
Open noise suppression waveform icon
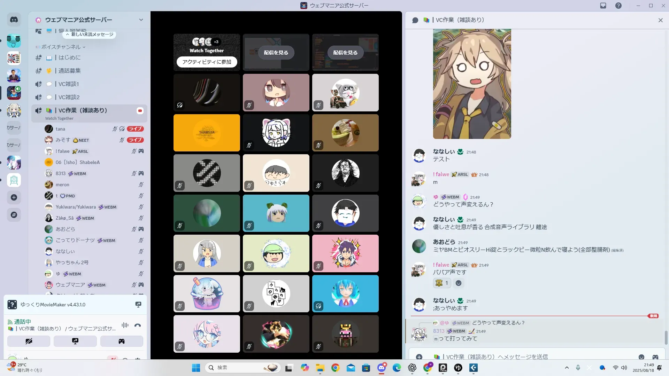[125, 326]
